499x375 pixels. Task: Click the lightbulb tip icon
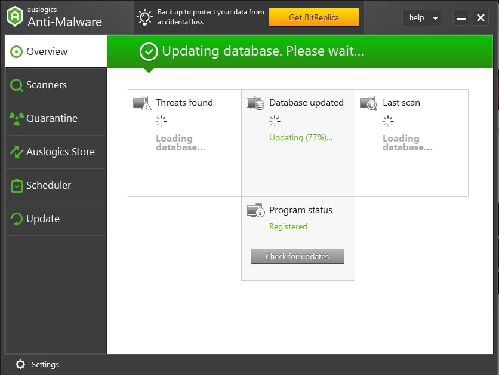(144, 17)
